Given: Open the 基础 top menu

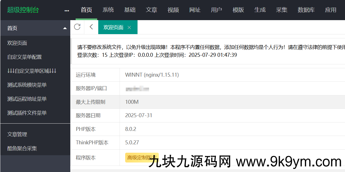Looking at the screenshot, I should [x=130, y=10].
